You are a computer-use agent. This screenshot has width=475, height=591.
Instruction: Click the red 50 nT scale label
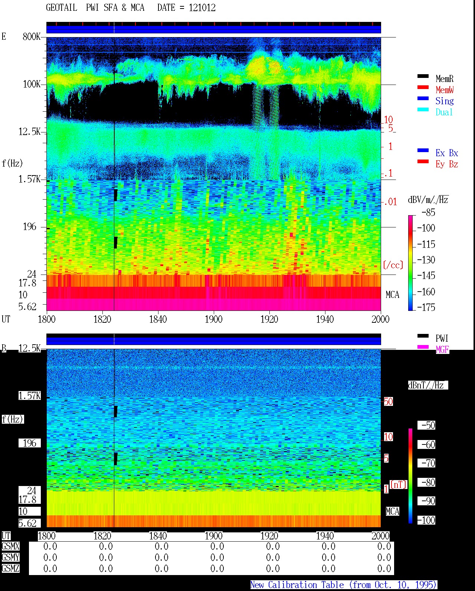click(x=388, y=401)
